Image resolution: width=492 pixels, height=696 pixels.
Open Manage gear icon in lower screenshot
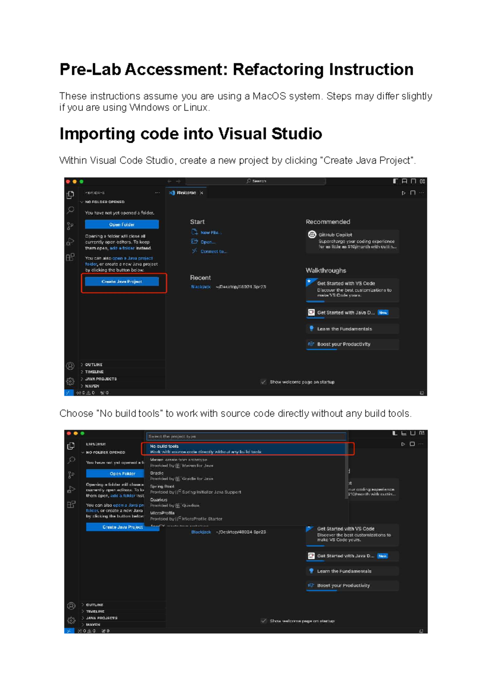tap(71, 620)
